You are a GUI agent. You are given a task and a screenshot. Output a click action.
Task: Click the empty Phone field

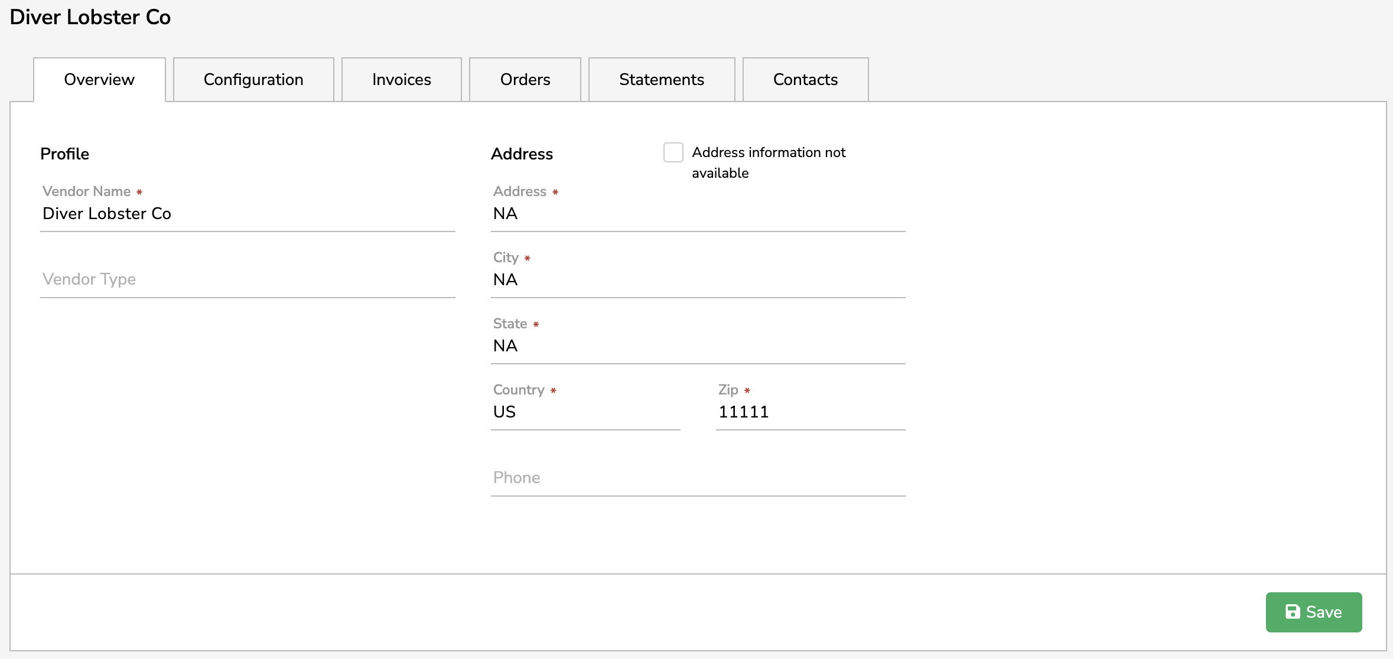coord(697,478)
